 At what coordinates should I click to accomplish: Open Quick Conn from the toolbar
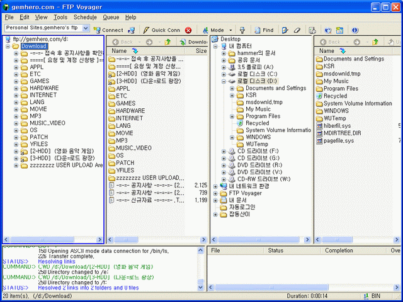click(x=161, y=30)
